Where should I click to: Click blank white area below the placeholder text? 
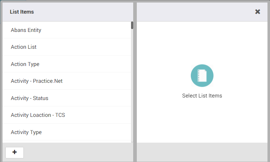[202, 122]
